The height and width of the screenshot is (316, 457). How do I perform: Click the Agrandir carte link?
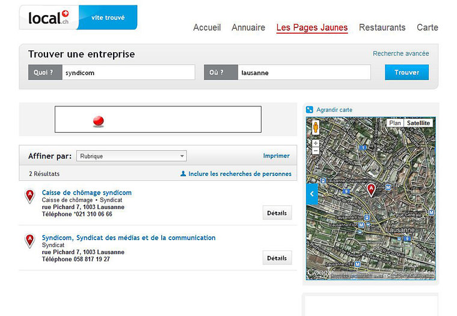tap(334, 110)
